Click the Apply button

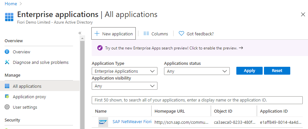click(x=249, y=71)
